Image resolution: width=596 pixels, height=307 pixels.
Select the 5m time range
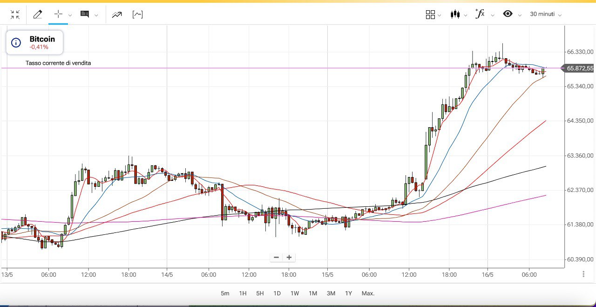[x=225, y=293]
